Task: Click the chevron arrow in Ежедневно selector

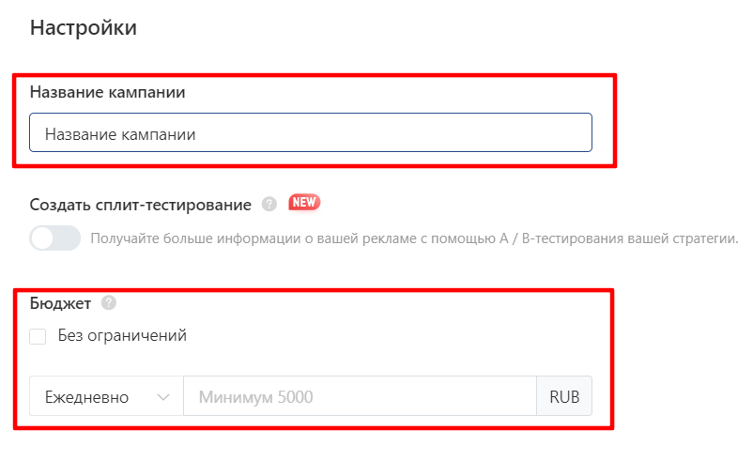Action: point(163,397)
